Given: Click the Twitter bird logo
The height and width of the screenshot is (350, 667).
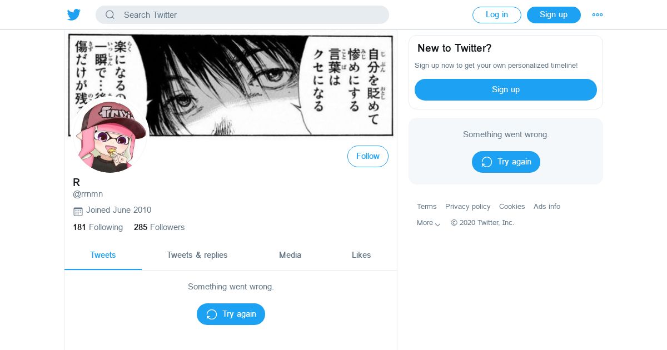Looking at the screenshot, I should point(74,15).
